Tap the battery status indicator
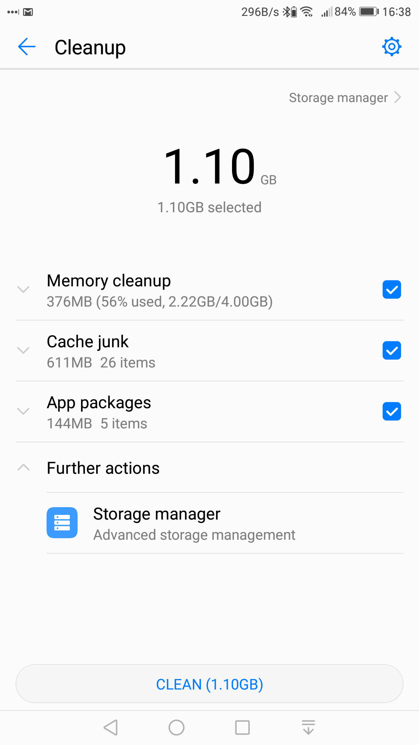419x745 pixels. coord(369,12)
